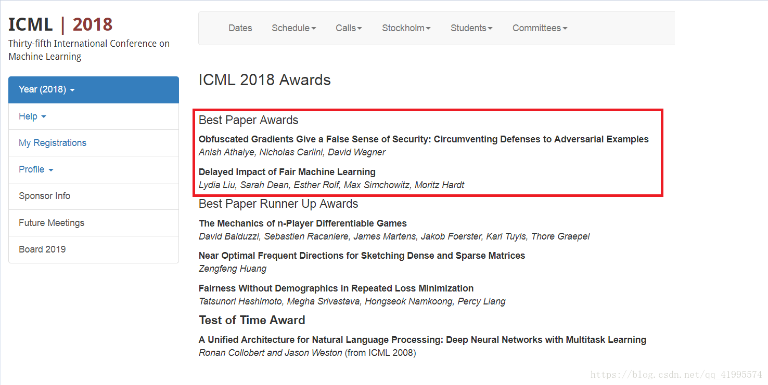
Task: Click author name Zengfeng Huang
Action: (x=233, y=269)
